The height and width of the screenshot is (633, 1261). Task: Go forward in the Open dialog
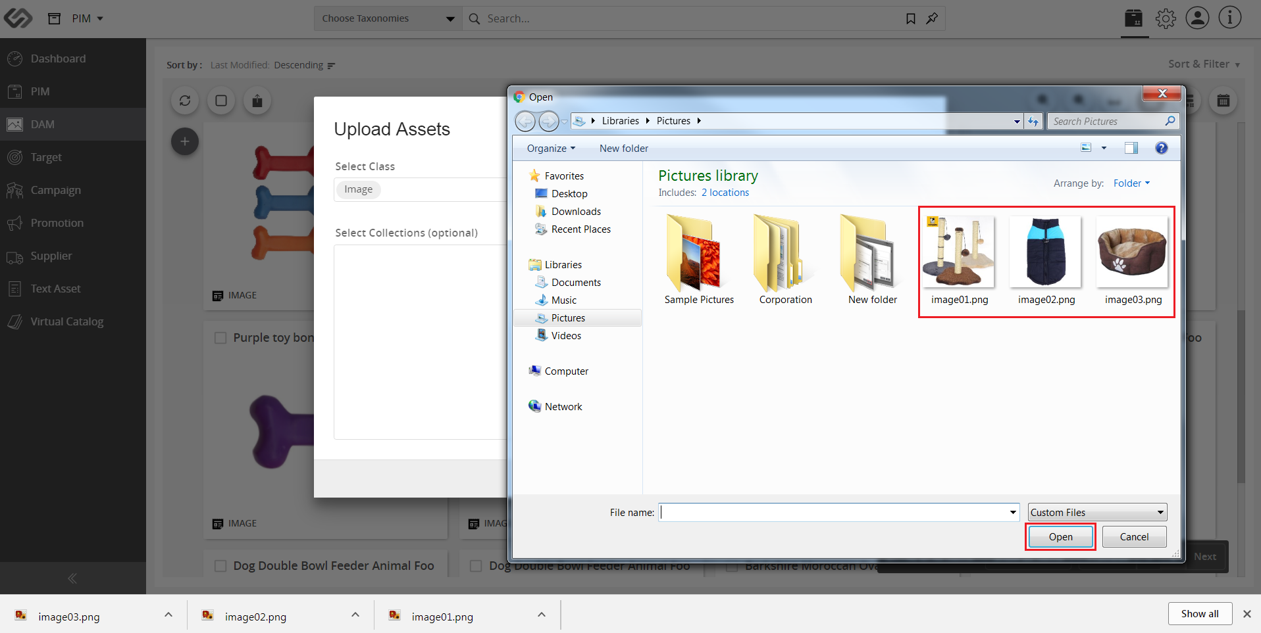548,121
